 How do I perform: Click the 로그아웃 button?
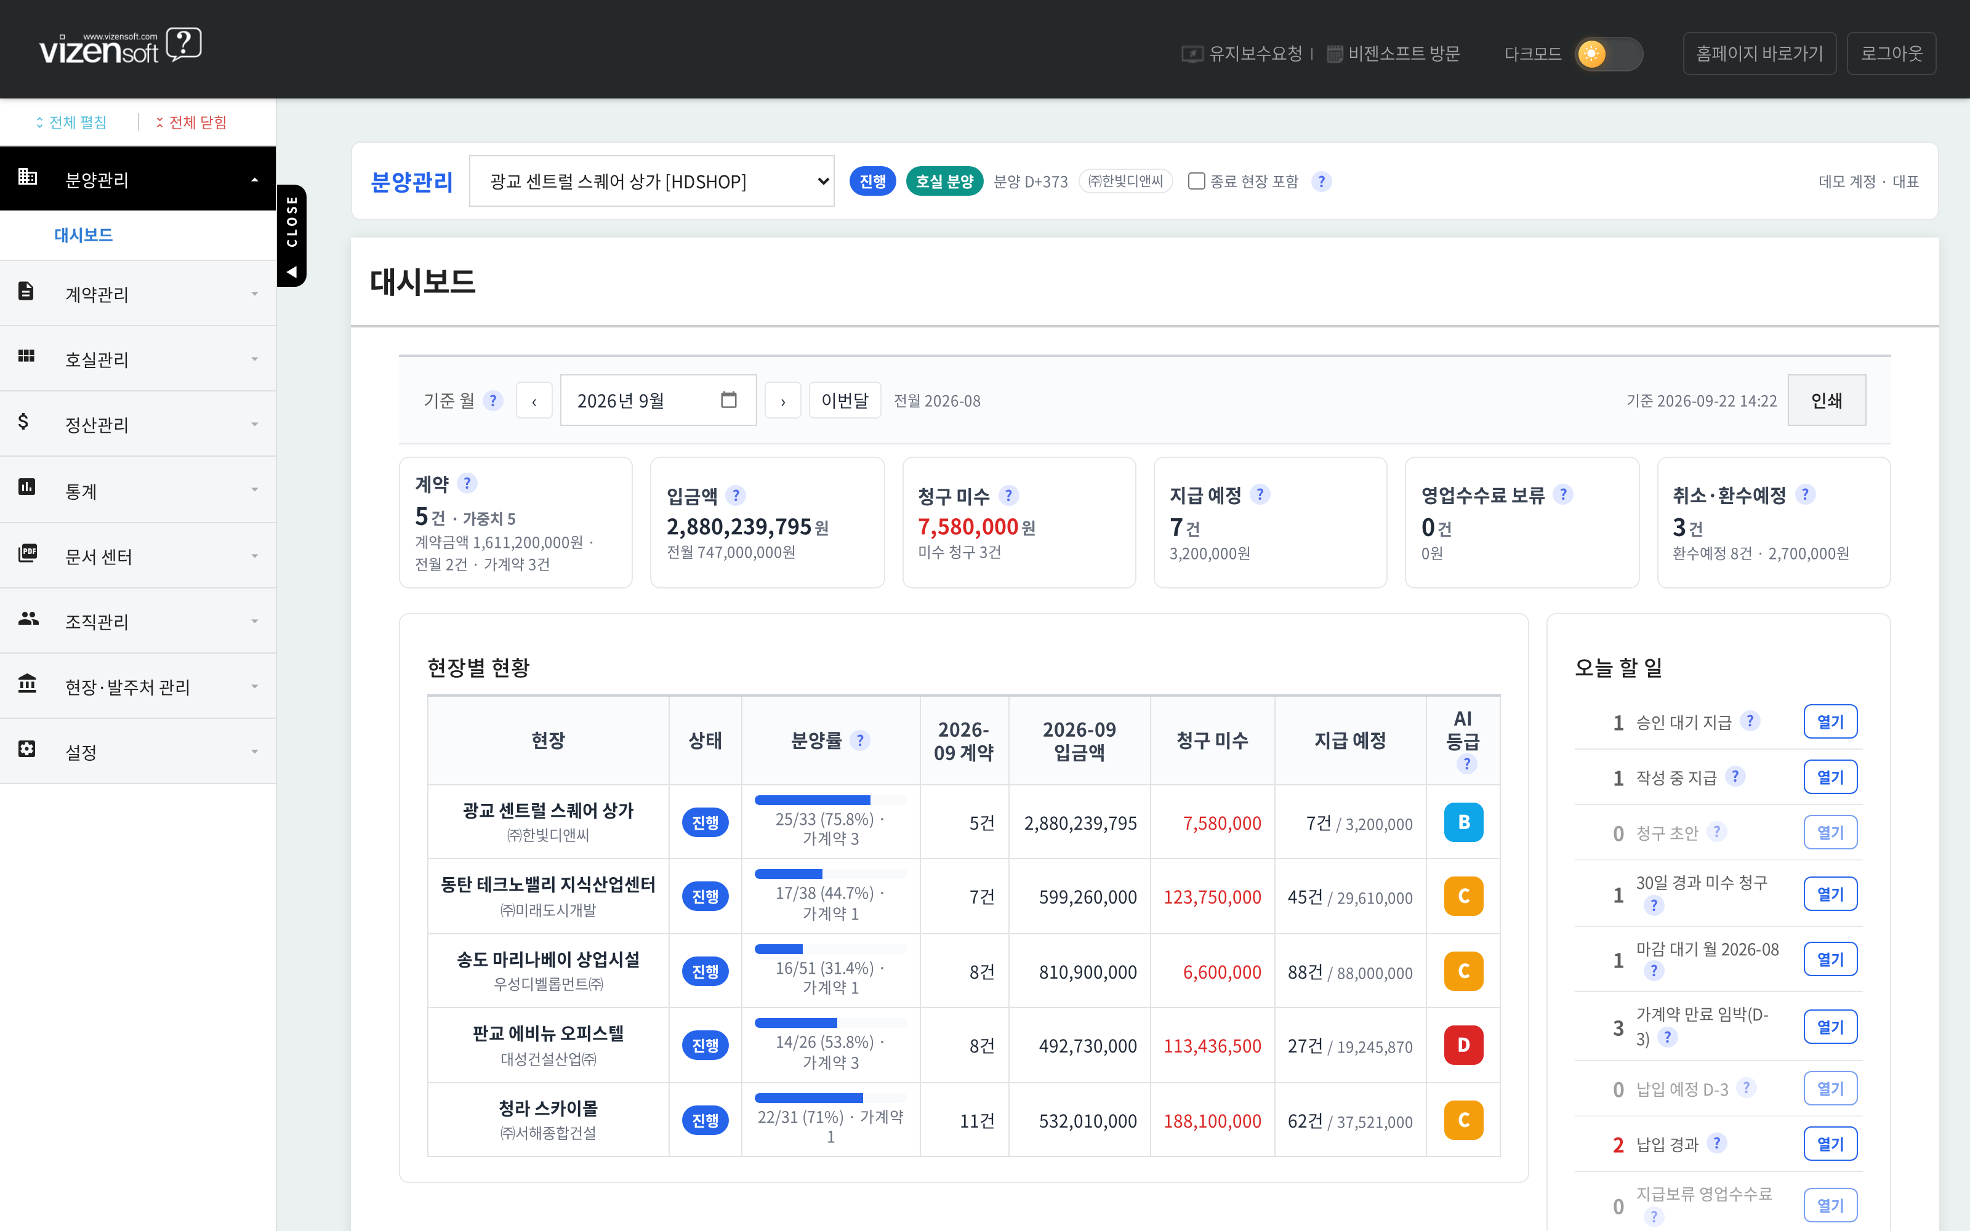click(x=1891, y=54)
